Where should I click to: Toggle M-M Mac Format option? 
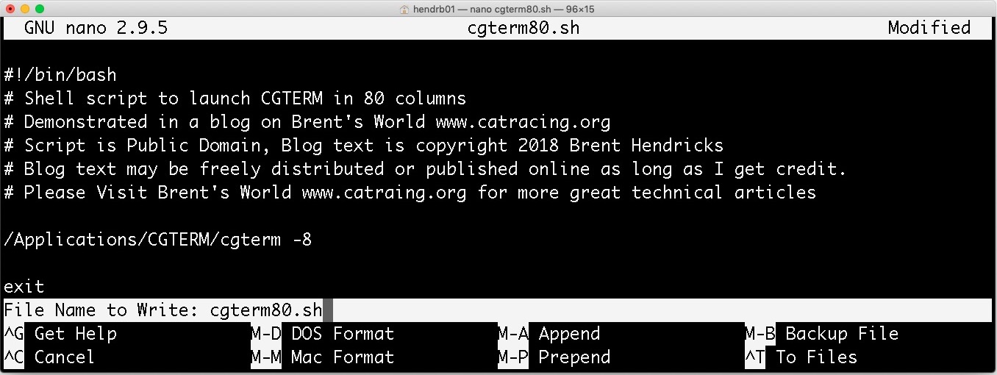[x=322, y=357]
